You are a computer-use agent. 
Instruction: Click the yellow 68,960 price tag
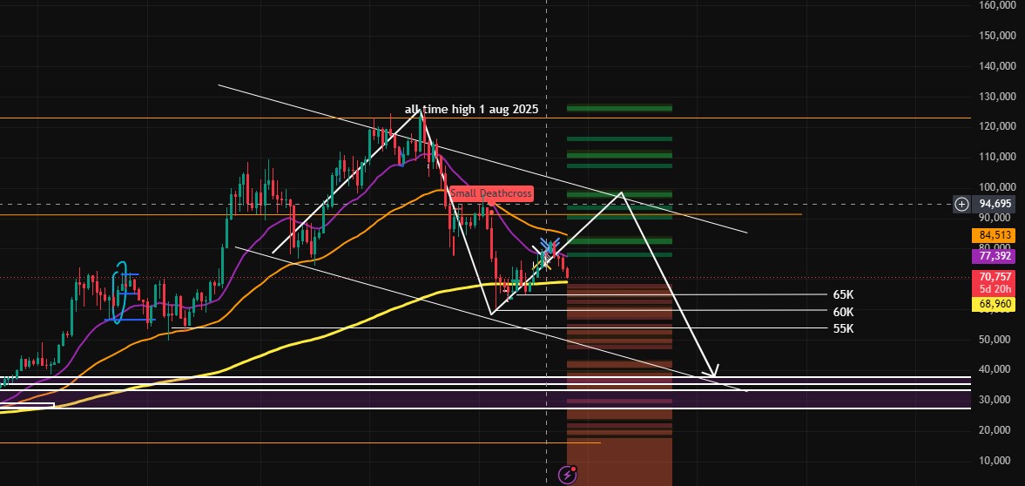tap(995, 304)
